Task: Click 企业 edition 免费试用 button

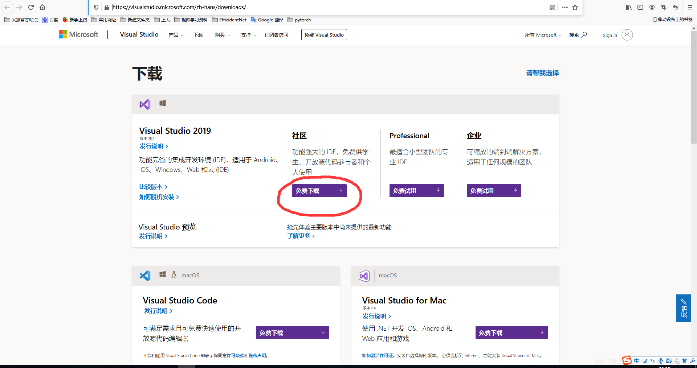Action: point(494,191)
